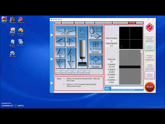Click the Probe diameter value field
This screenshot has width=165, height=124.
[111, 46]
